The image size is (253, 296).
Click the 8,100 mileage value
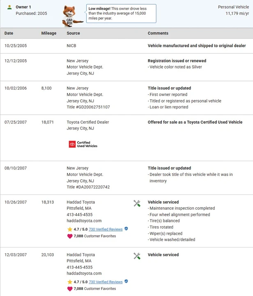46,88
